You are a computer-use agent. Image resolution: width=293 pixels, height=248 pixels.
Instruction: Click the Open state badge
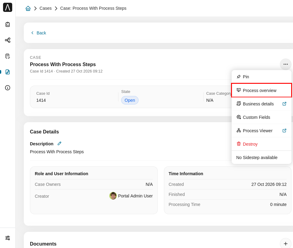pos(130,100)
